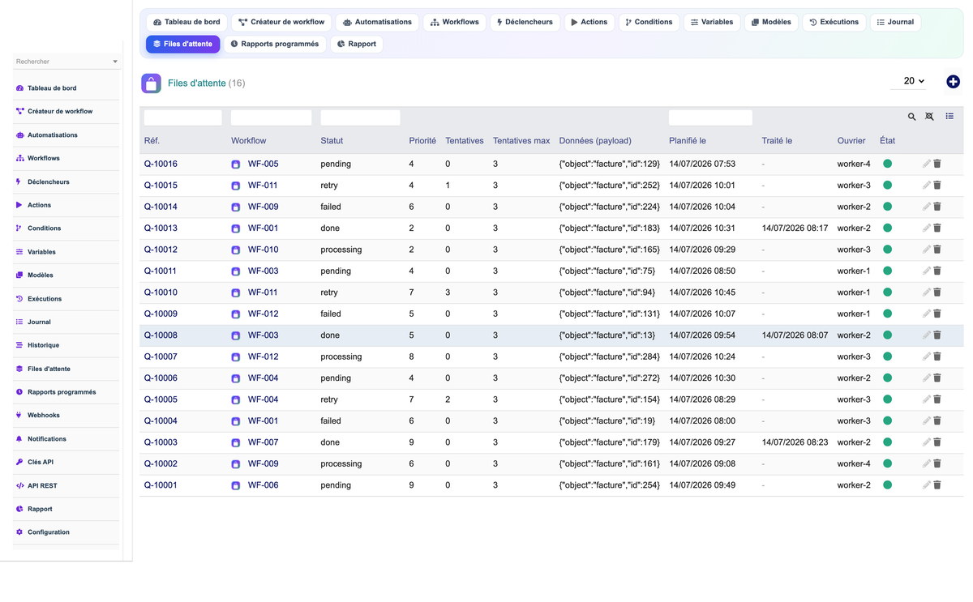Click the Données (payload) column header
This screenshot has width=973, height=602.
595,140
